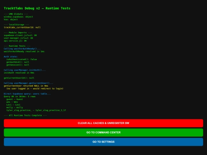Open Go To Settings
Image resolution: width=207 pixels, height=155 pixels.
(x=103, y=142)
